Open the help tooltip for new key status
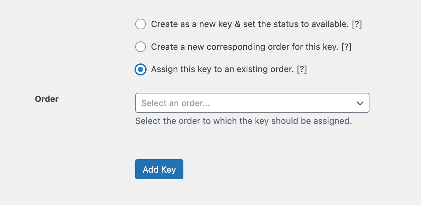Screen dimensions: 421x205 (x=356, y=24)
